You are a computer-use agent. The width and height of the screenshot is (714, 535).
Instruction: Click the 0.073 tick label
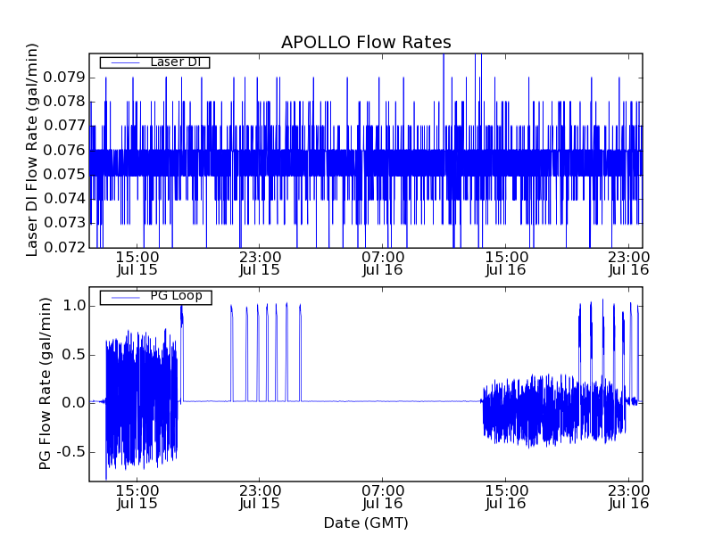tap(64, 223)
